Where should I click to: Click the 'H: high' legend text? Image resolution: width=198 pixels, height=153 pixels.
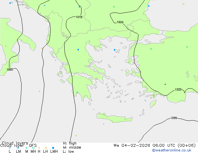point(70,143)
